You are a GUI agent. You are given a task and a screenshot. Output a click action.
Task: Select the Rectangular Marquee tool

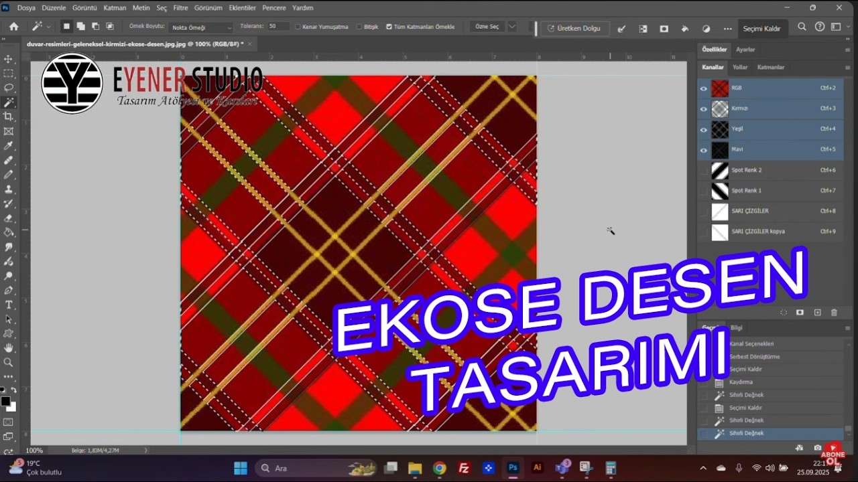tap(9, 74)
